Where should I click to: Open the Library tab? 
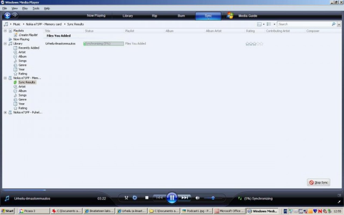pos(128,16)
